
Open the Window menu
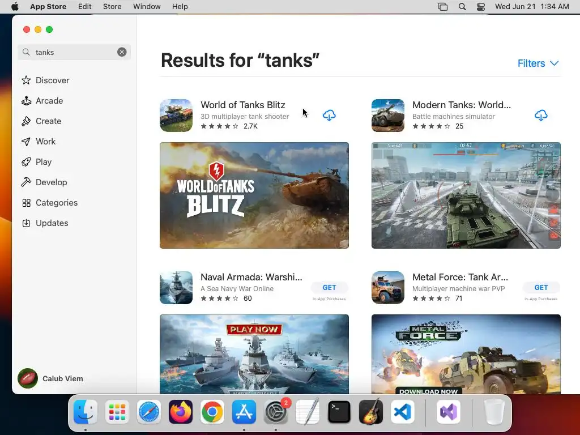click(147, 7)
